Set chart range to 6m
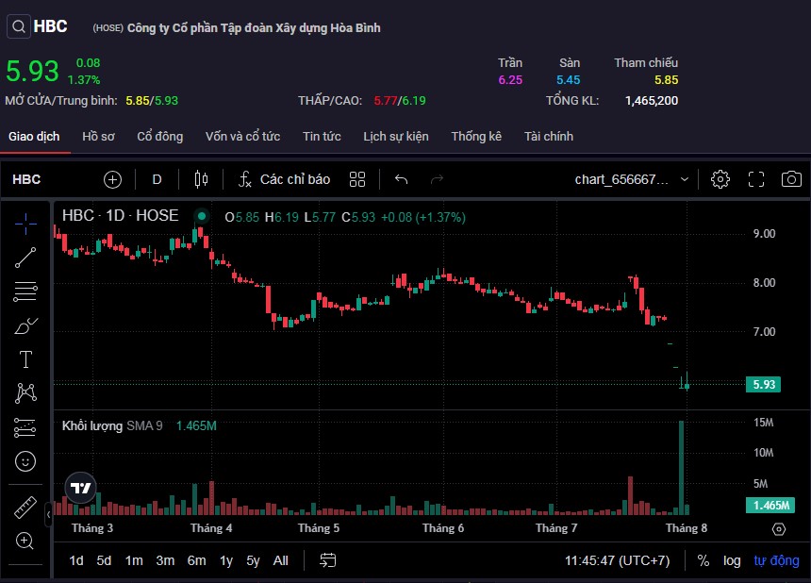This screenshot has width=811, height=583. (196, 560)
